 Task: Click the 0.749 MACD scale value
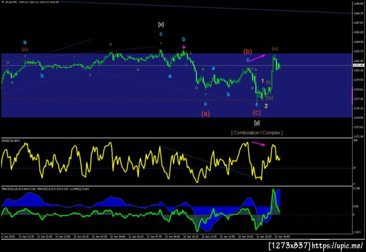point(355,189)
